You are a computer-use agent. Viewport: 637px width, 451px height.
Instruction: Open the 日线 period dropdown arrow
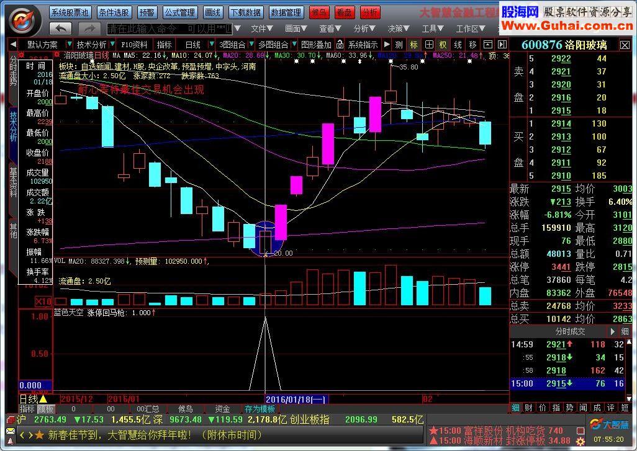pyautogui.click(x=211, y=44)
